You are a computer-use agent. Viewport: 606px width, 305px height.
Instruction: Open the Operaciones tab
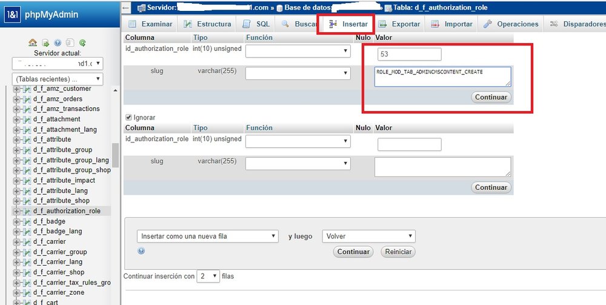point(511,24)
